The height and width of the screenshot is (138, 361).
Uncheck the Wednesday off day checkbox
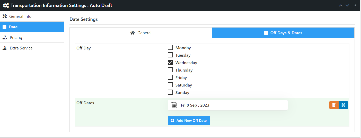170,63
